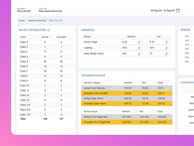Screen dimensions: 194x146
Task: Click the Class 103 row label
Action: [x=25, y=115]
